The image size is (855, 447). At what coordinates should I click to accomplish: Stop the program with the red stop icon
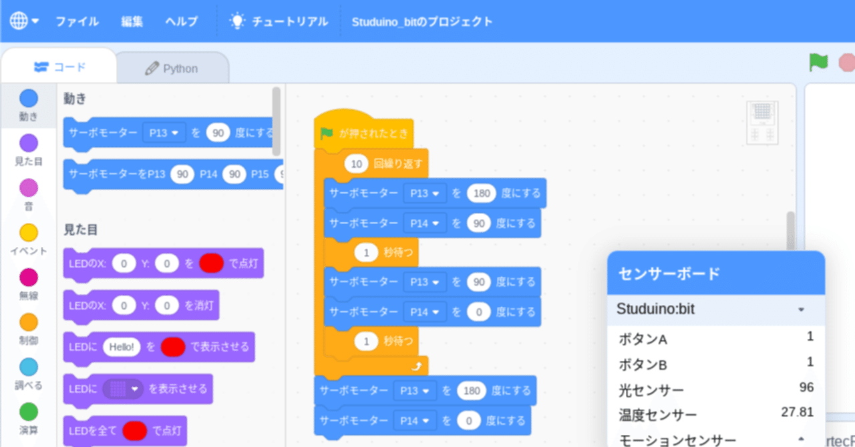[846, 62]
